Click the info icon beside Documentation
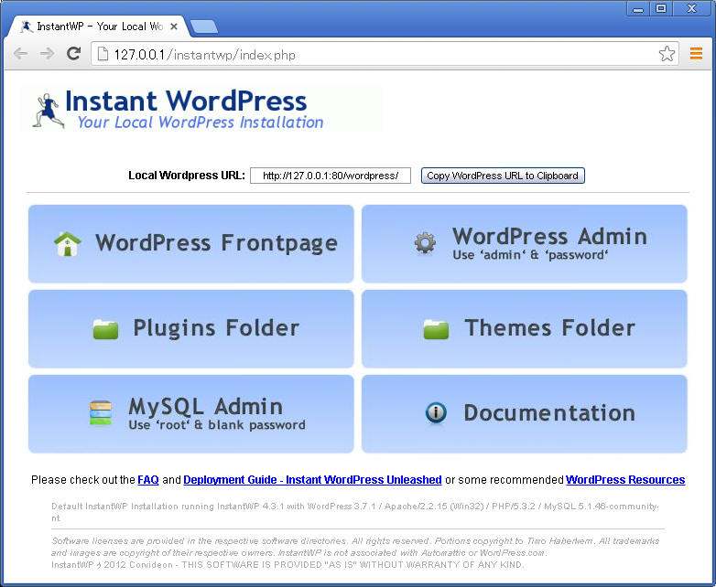Image resolution: width=716 pixels, height=587 pixels. 436,412
